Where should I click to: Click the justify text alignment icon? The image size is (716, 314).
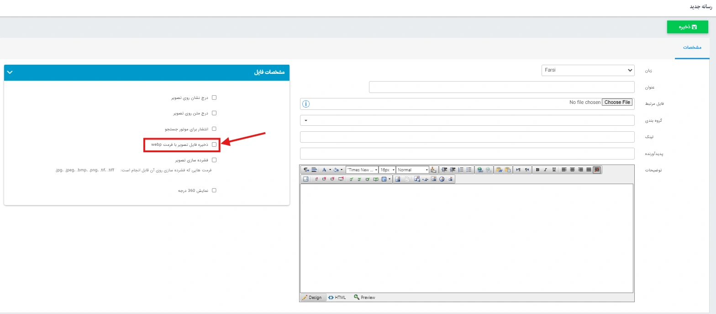pyautogui.click(x=589, y=170)
